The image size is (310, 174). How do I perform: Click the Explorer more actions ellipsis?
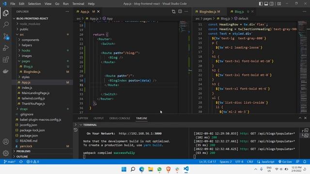click(x=67, y=12)
